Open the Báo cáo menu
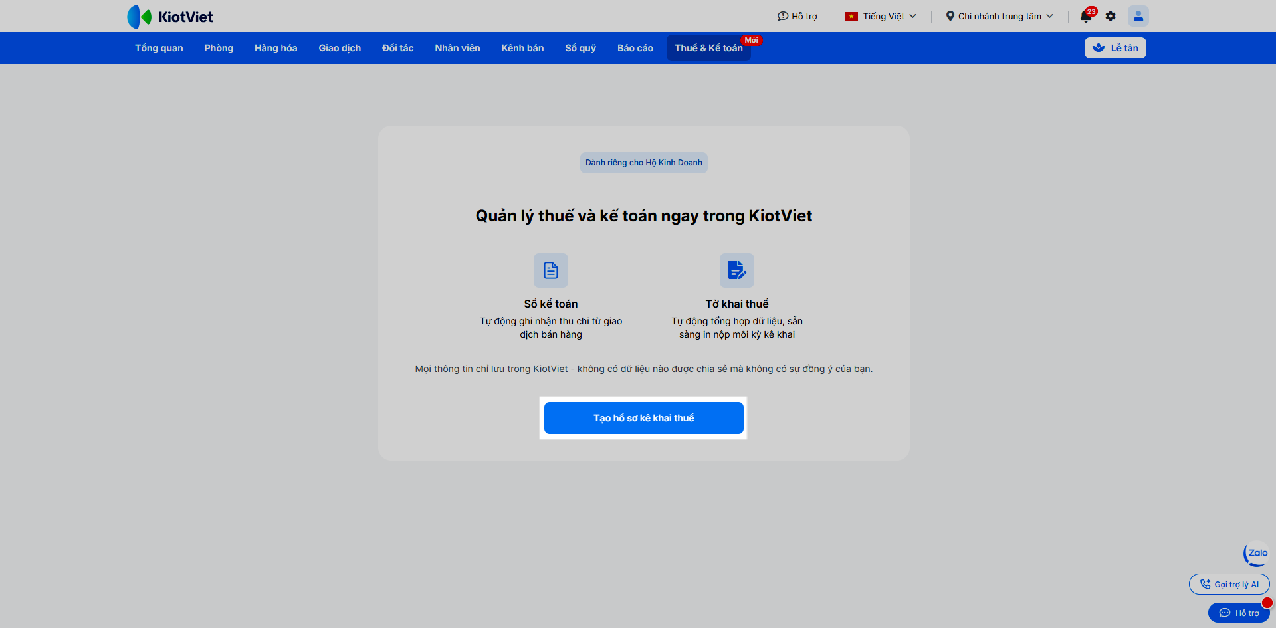 pyautogui.click(x=635, y=48)
